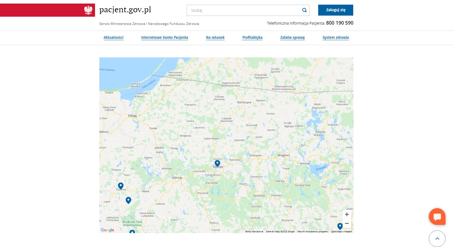Click the scroll-to-top arrow button
454x247 pixels.
(x=437, y=239)
